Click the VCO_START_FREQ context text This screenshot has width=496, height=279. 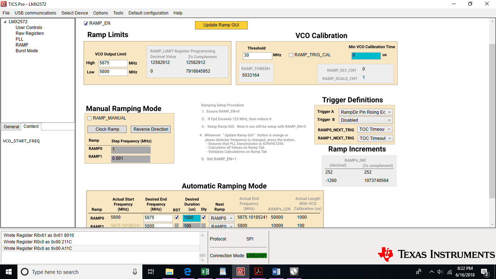click(x=21, y=141)
